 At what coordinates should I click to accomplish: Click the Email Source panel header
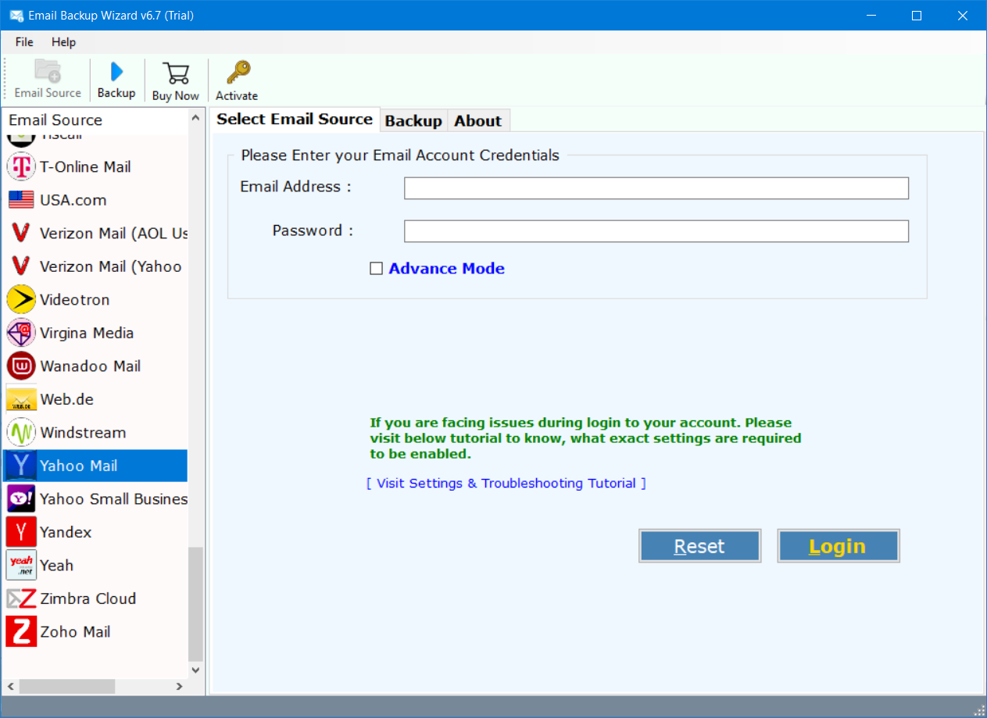[95, 120]
